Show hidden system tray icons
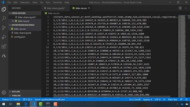This screenshot has height=107, width=190. (x=177, y=104)
